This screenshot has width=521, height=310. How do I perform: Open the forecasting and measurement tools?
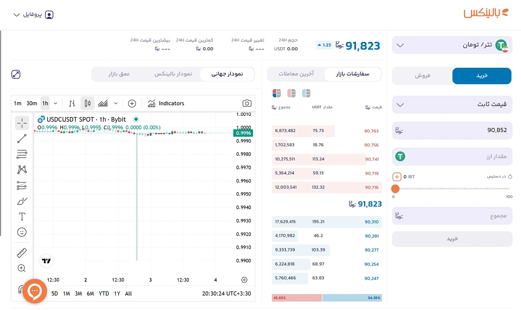[22, 185]
